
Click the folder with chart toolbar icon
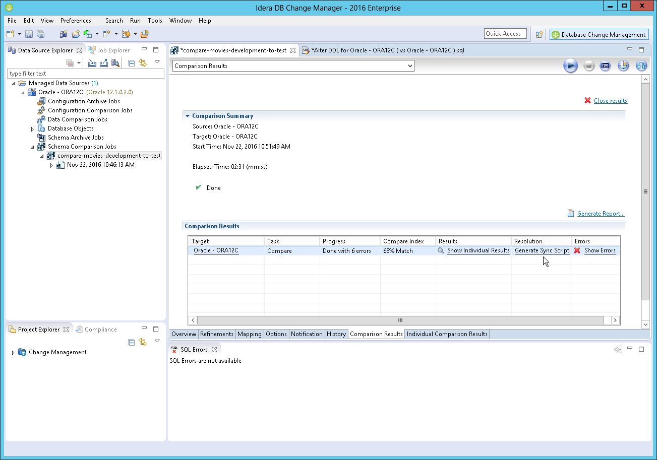coord(145,34)
